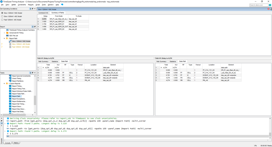This screenshot has height=147, width=272.
Task: Switch to the Command Info tab
Action: 43,13
